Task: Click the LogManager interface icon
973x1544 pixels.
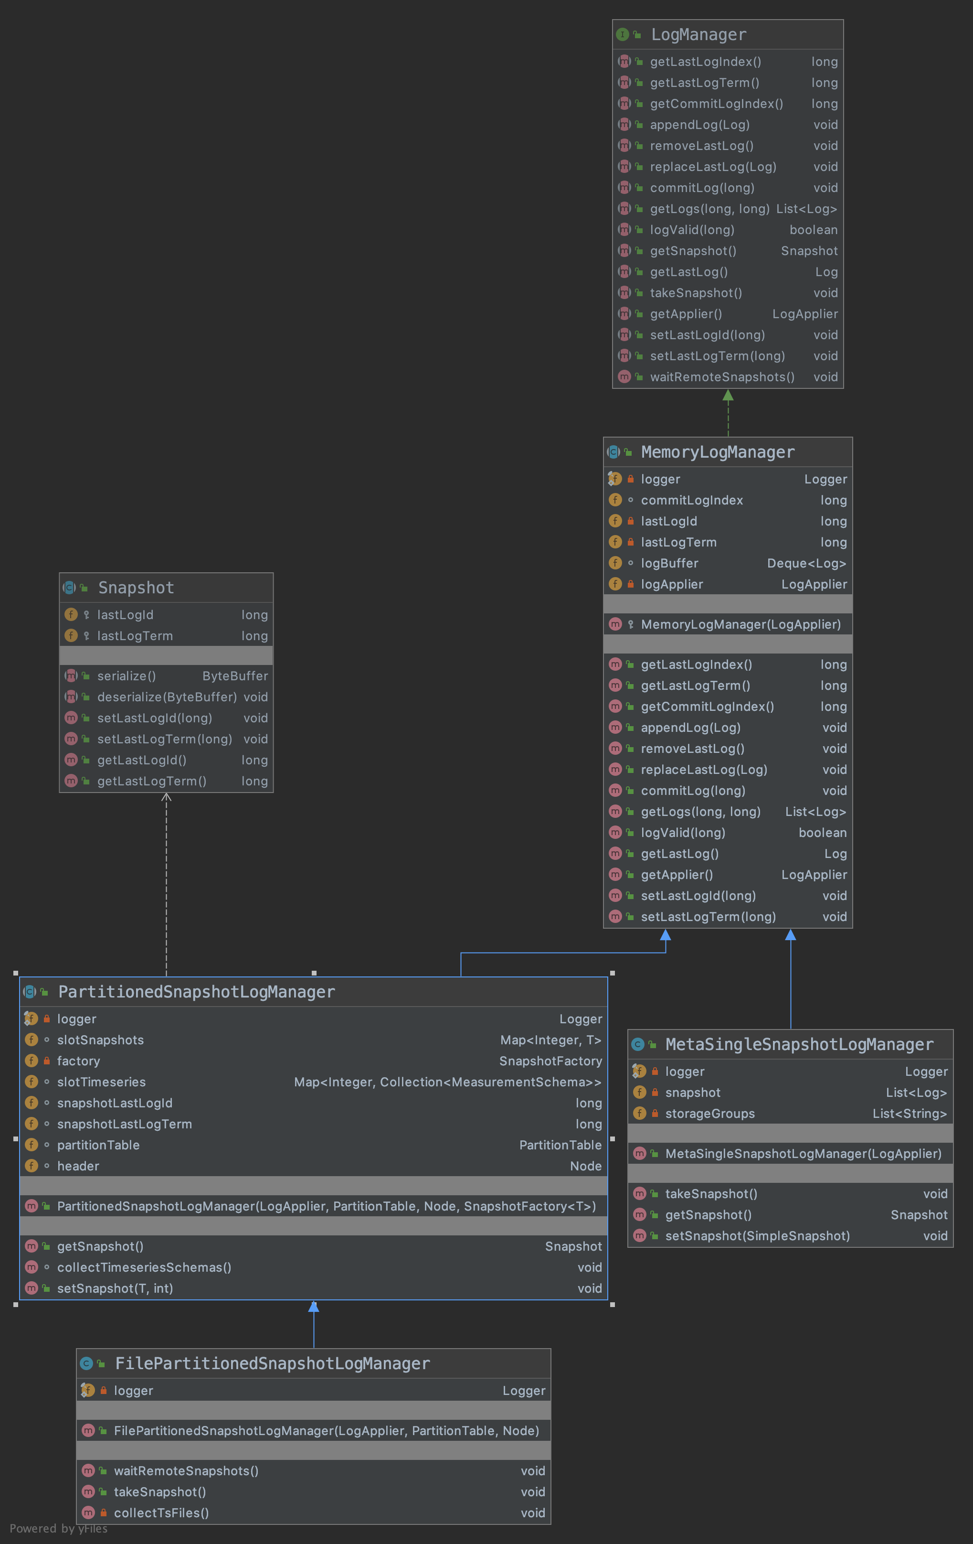Action: (x=622, y=34)
